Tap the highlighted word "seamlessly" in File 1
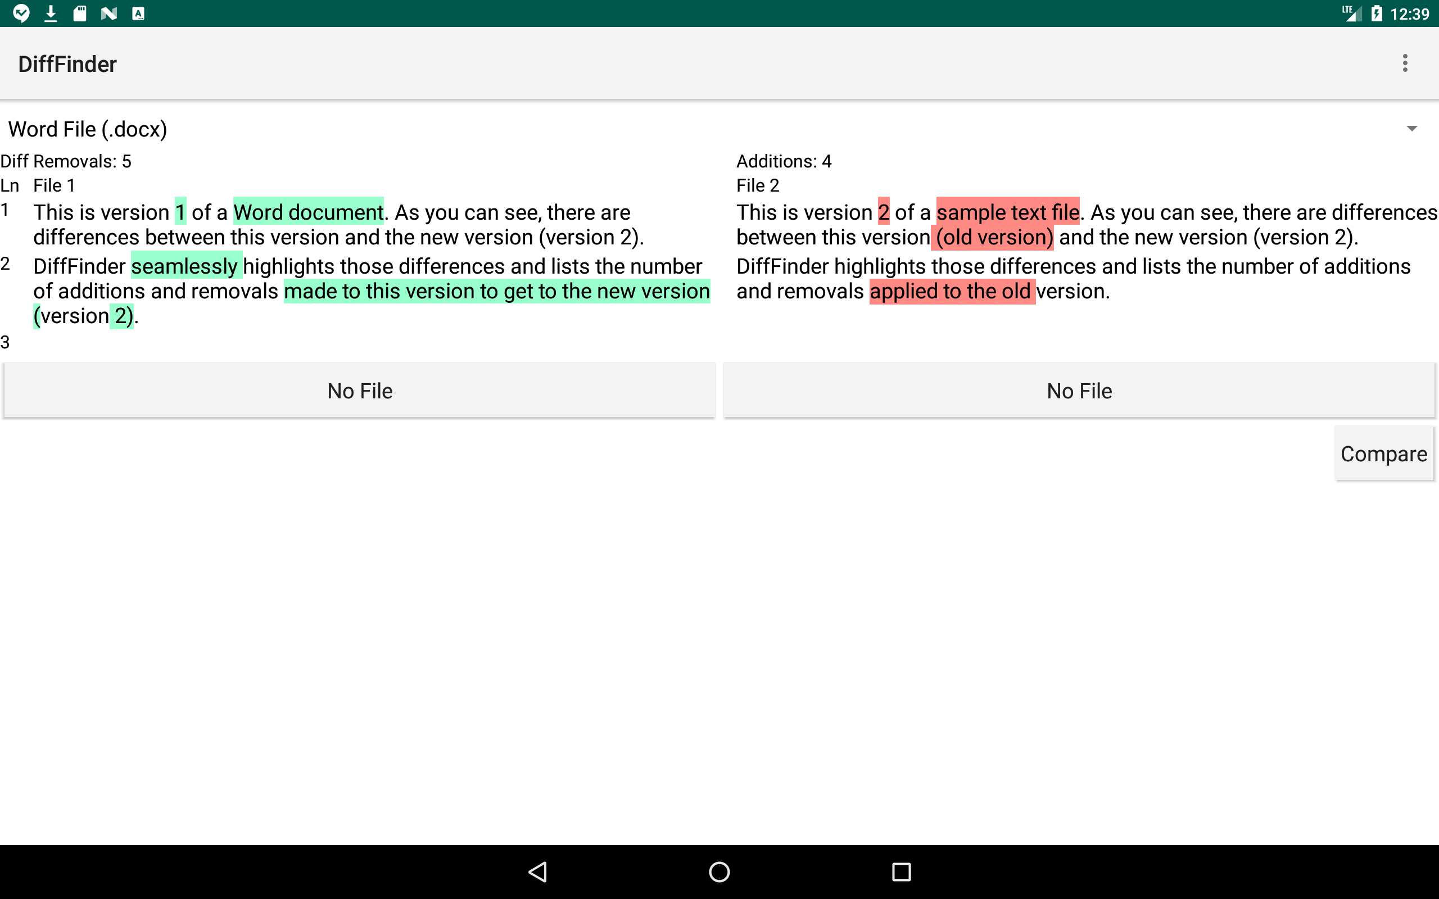 [185, 266]
